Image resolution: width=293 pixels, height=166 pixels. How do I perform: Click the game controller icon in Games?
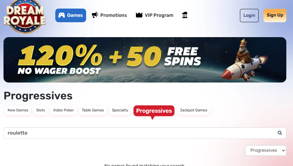(62, 15)
